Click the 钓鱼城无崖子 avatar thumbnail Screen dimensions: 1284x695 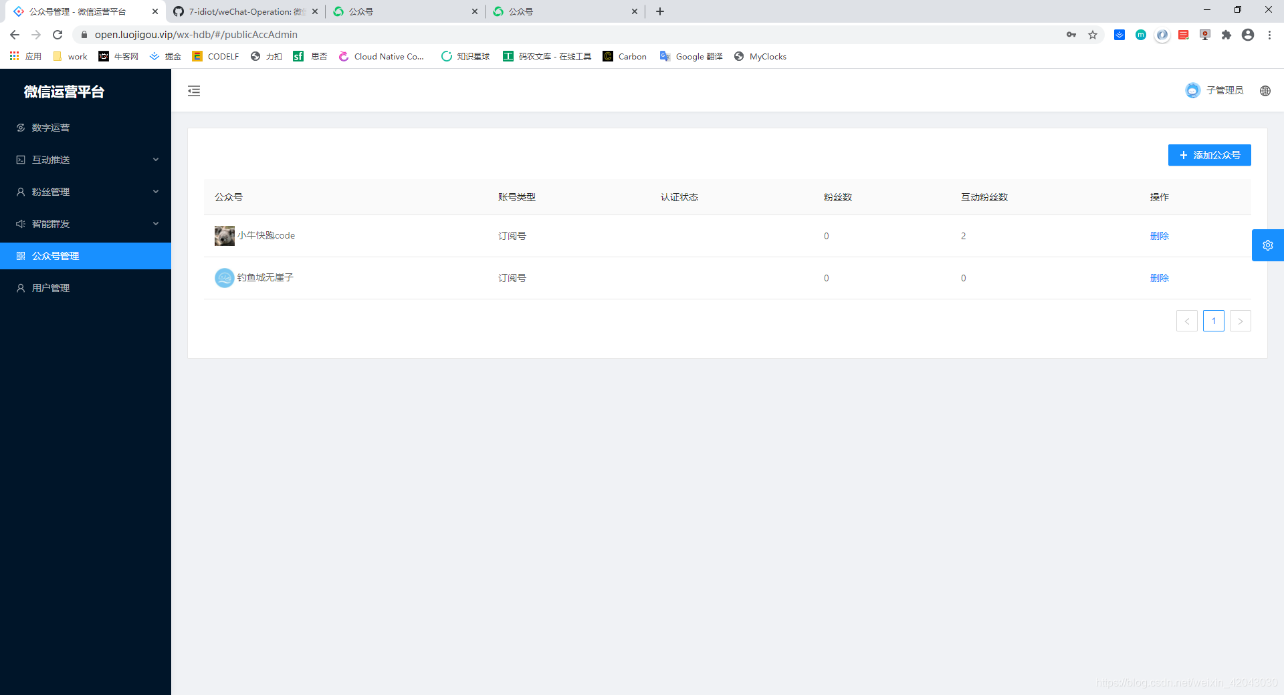(225, 278)
